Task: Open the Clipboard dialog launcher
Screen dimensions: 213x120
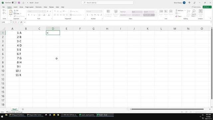Action: pyautogui.click(x=26, y=19)
